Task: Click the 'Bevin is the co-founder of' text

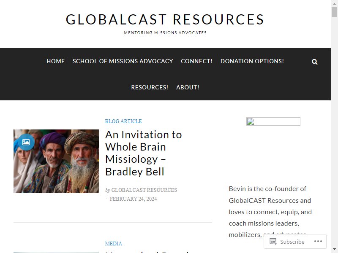Action: click(267, 188)
